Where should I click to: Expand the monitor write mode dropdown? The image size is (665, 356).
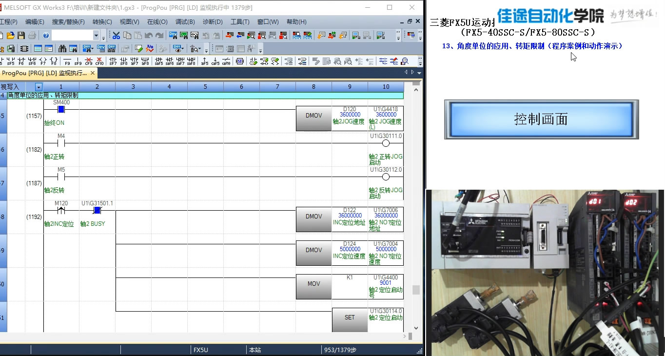point(39,87)
